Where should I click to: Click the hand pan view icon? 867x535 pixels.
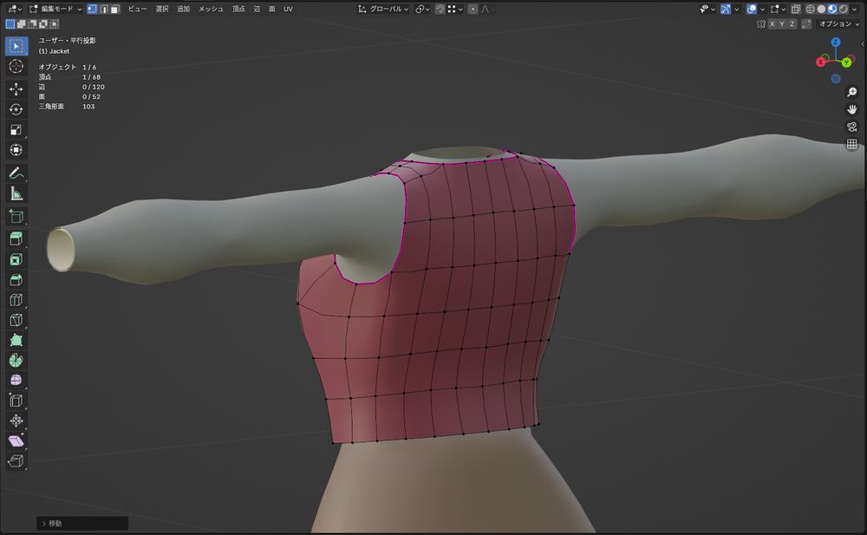852,109
